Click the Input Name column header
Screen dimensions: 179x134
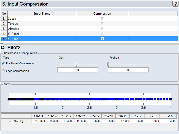click(x=42, y=14)
